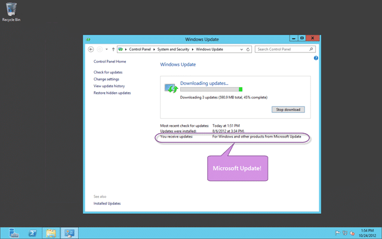Expand the address bar history dropdown
Screen dimensions: 382x239
click(241, 49)
